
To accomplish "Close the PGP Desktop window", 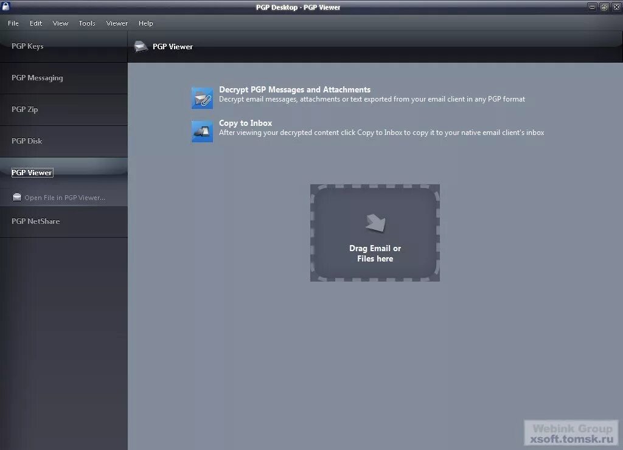I will coord(616,7).
